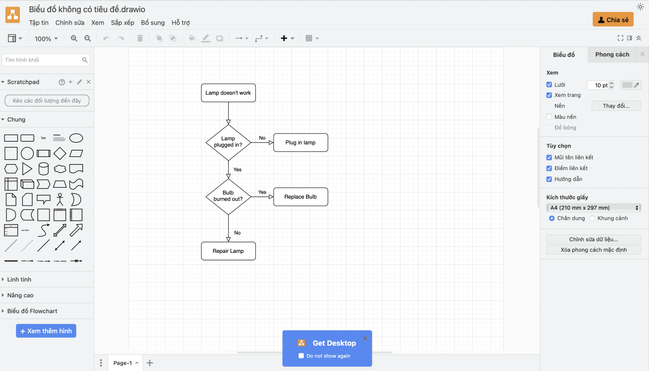The height and width of the screenshot is (371, 649).
Task: Select the Khung cảnh radio button
Action: pyautogui.click(x=592, y=218)
